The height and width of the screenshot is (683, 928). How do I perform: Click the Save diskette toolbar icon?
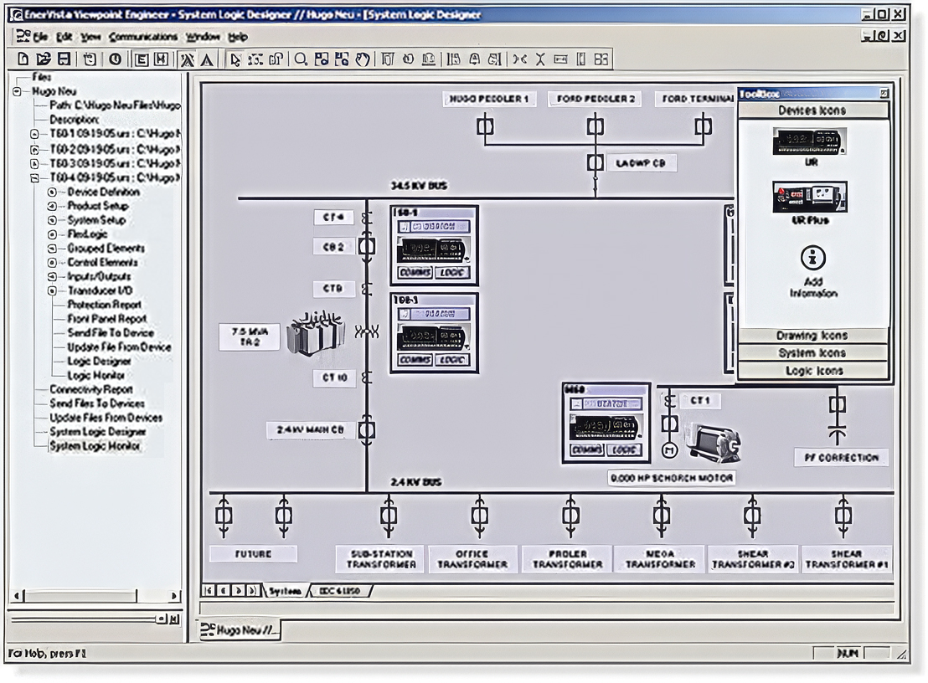64,59
